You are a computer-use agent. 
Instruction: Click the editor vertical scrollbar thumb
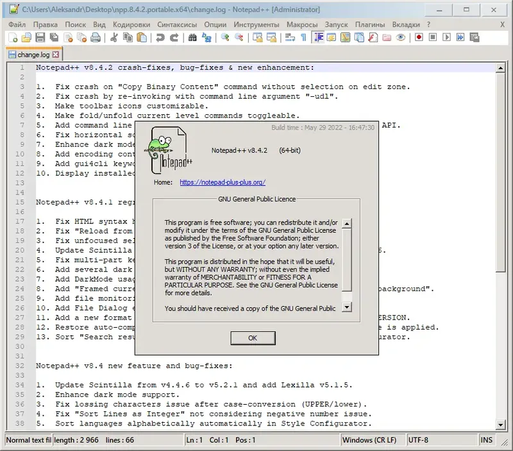coord(500,173)
